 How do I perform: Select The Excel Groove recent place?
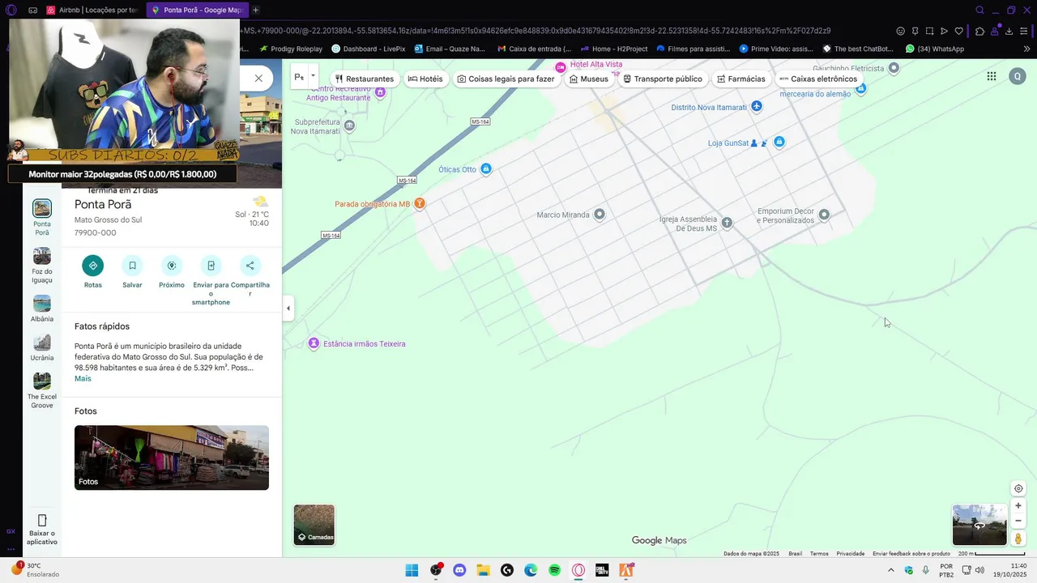[42, 391]
